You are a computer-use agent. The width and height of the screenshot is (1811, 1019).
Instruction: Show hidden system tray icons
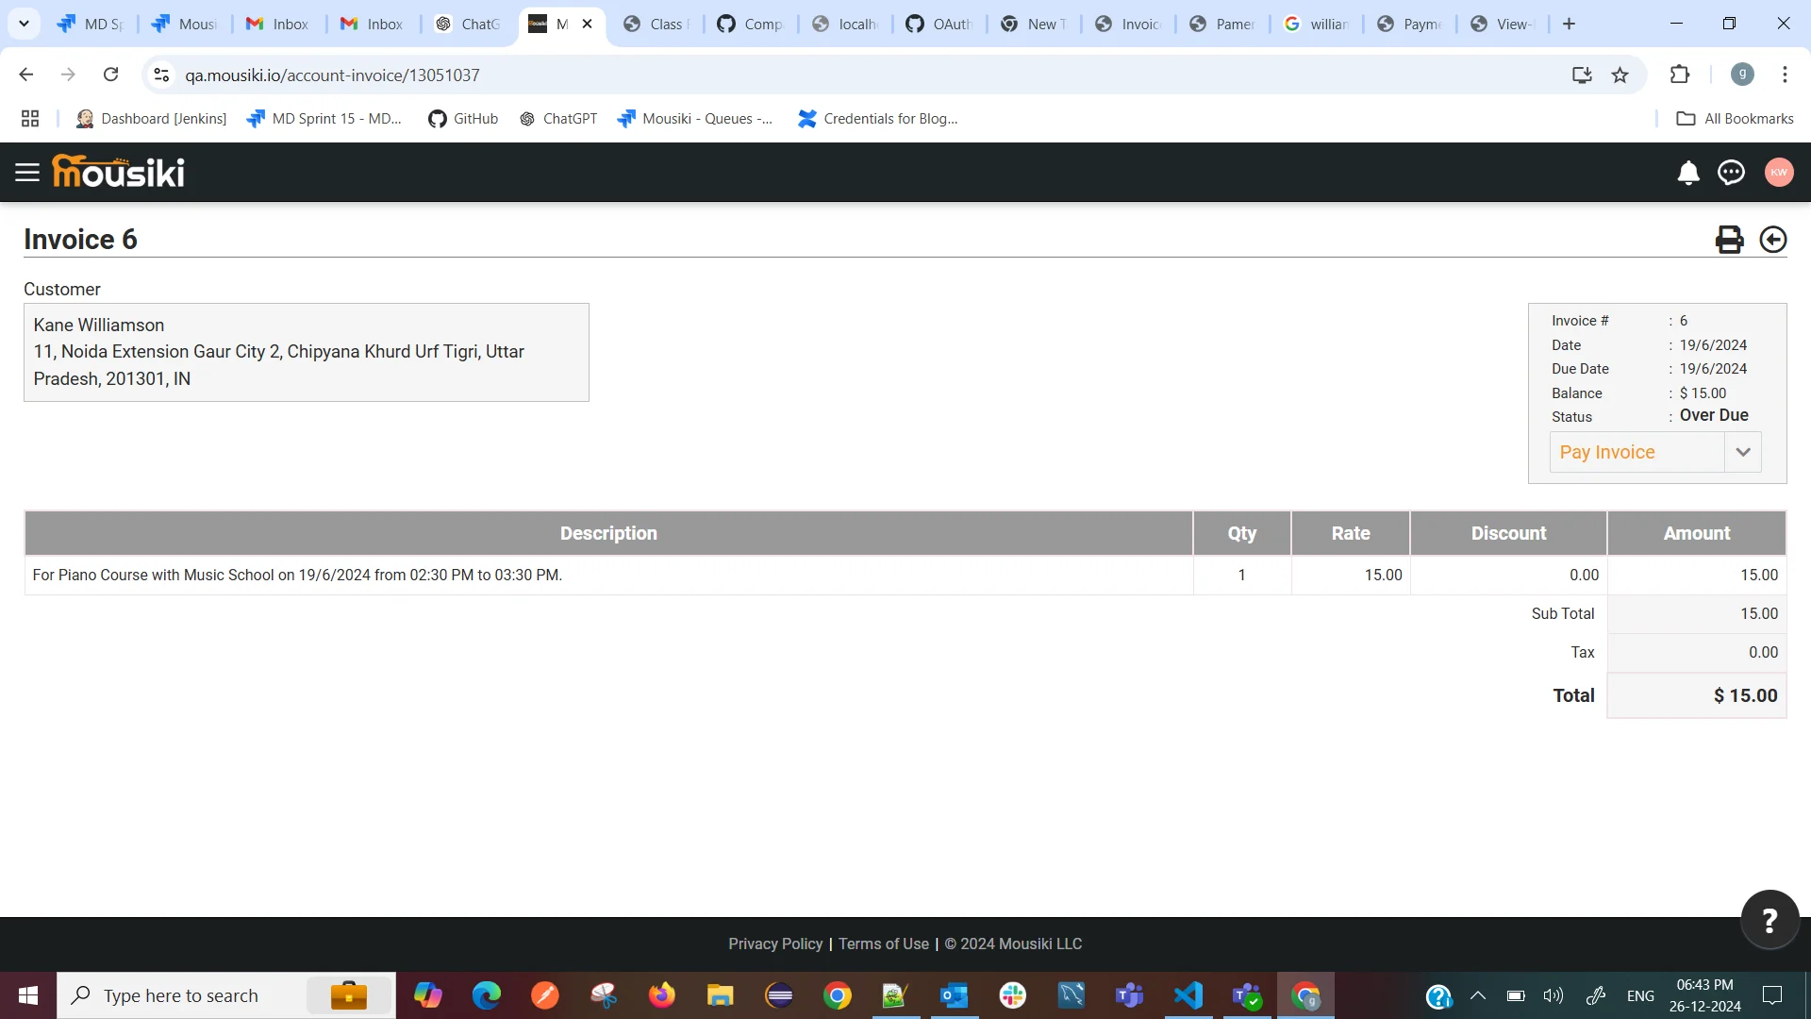(x=1478, y=995)
